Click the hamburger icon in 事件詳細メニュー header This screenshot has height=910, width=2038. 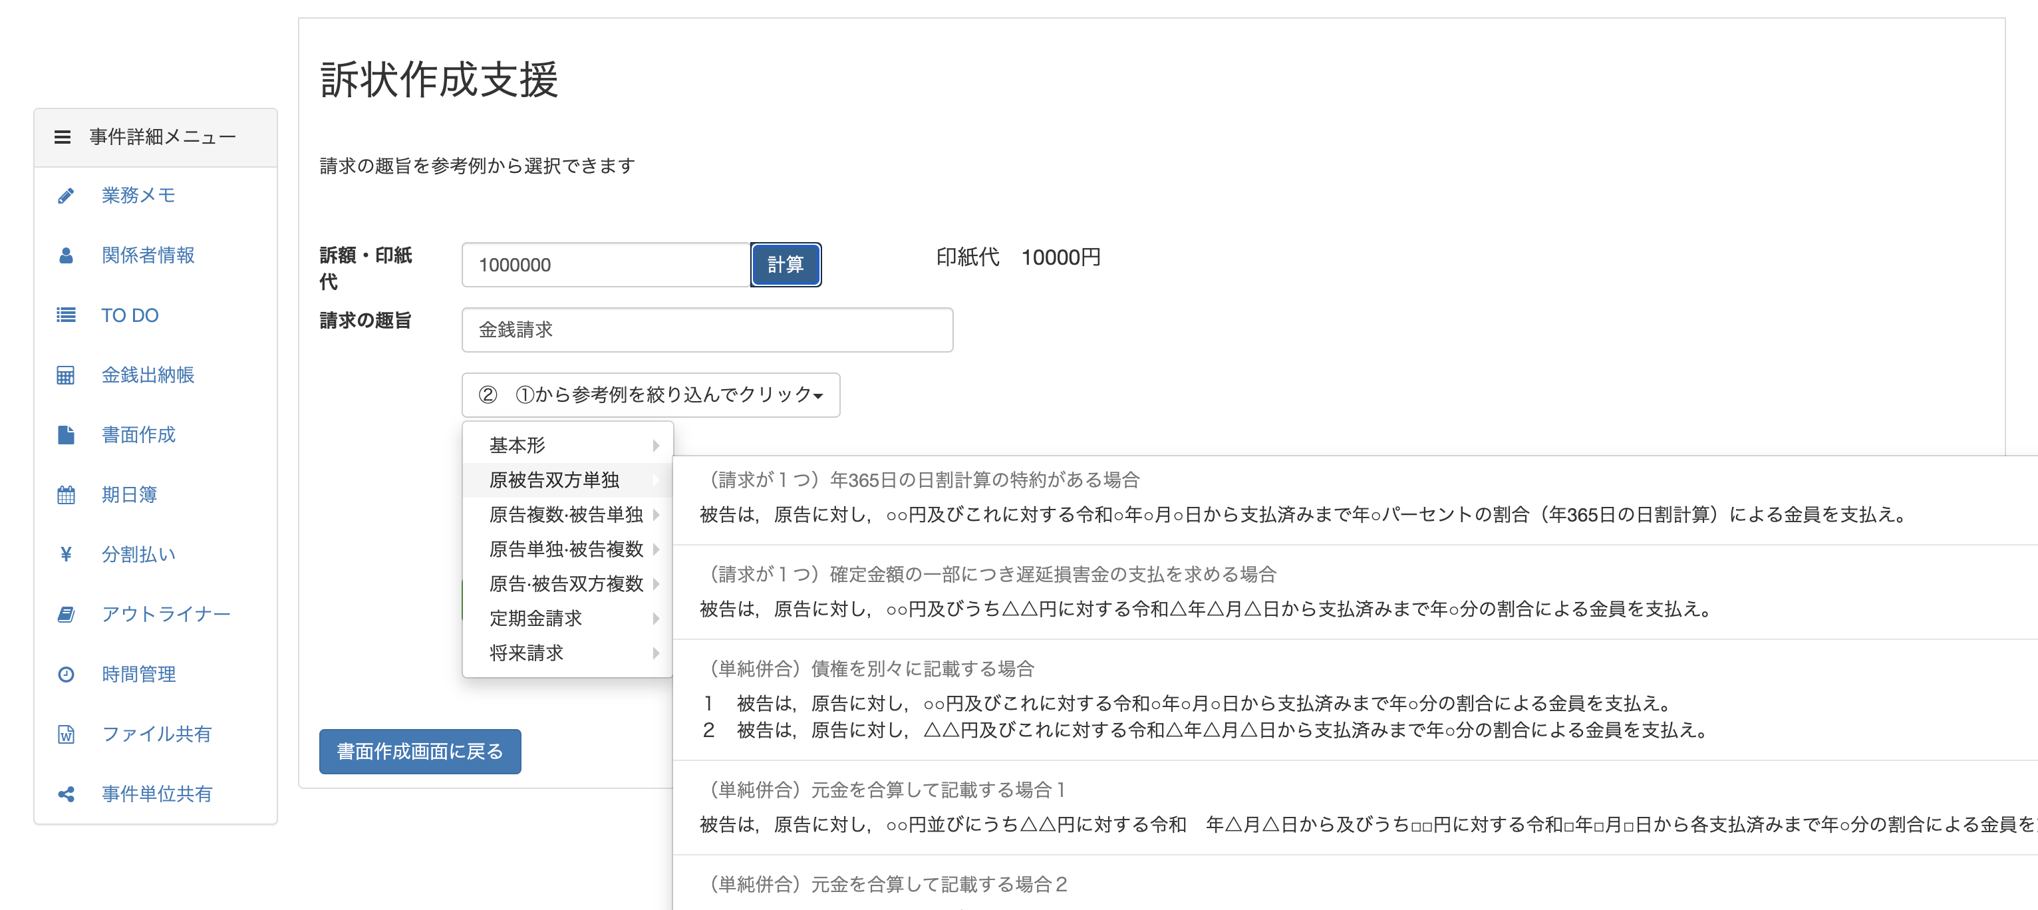[x=63, y=137]
